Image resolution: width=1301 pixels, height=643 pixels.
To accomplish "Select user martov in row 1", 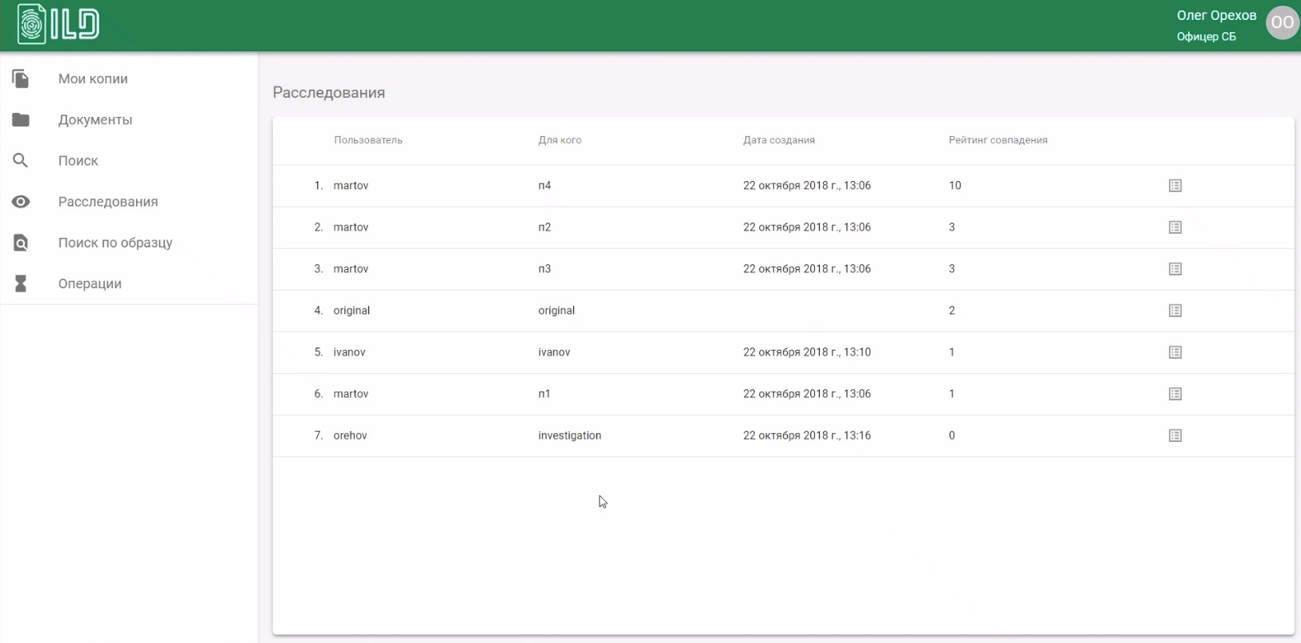I will pos(351,186).
